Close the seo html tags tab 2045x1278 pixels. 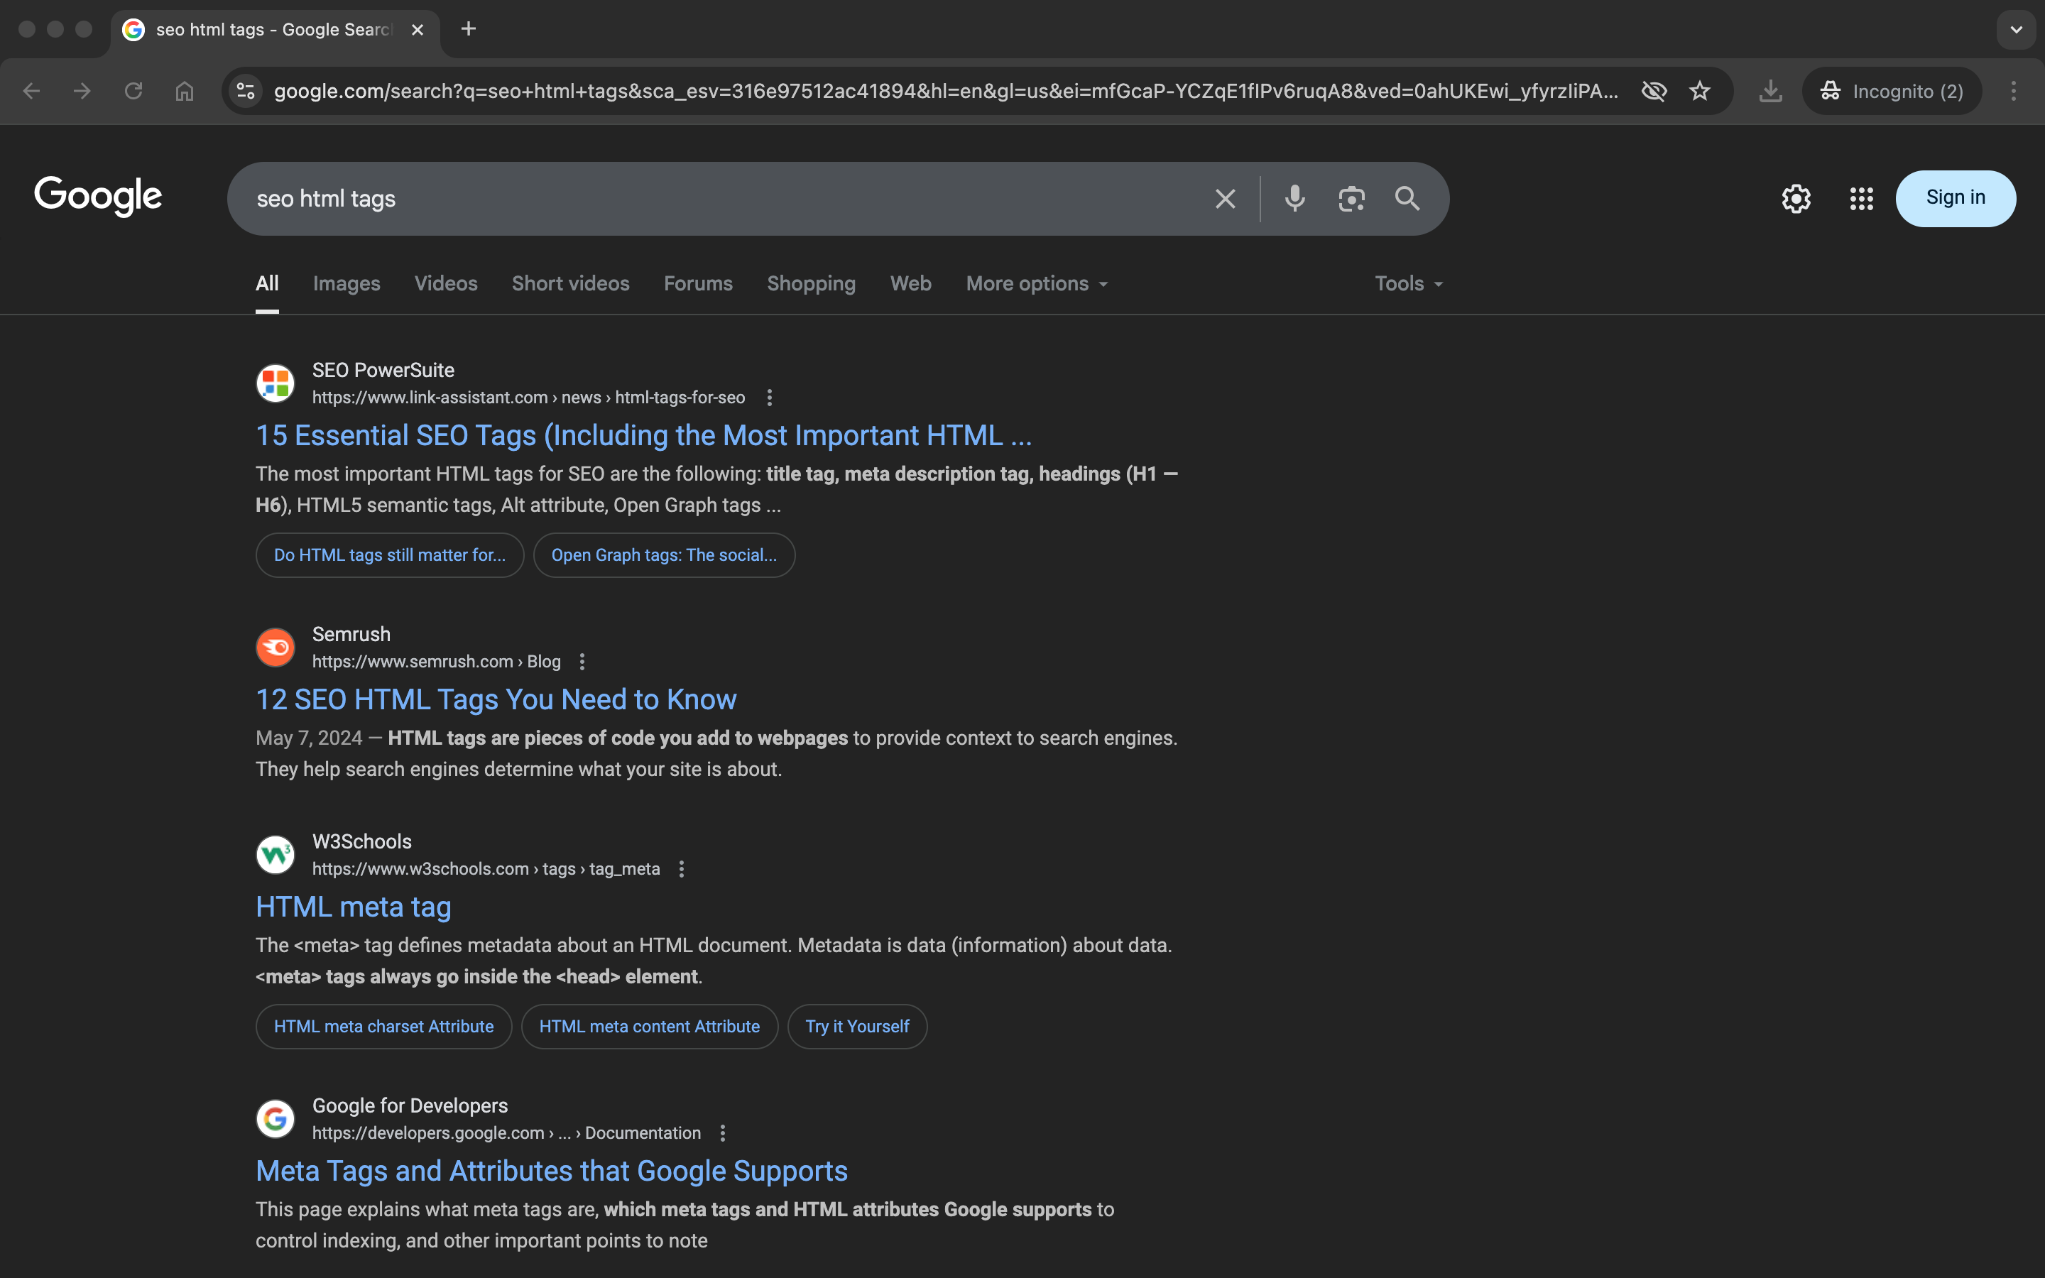[418, 30]
